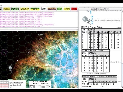Click the Photon Table chart
Viewport: 123px width, 92px height.
[99, 82]
